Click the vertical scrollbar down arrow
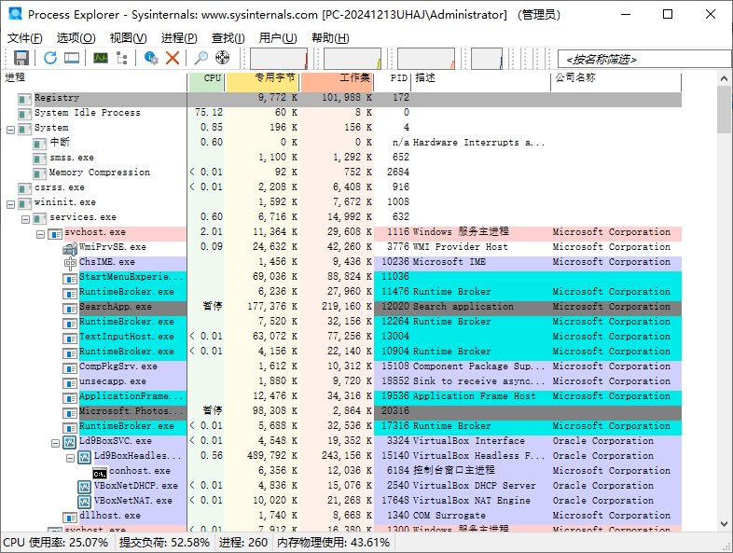Image resolution: width=733 pixels, height=553 pixels. click(724, 524)
